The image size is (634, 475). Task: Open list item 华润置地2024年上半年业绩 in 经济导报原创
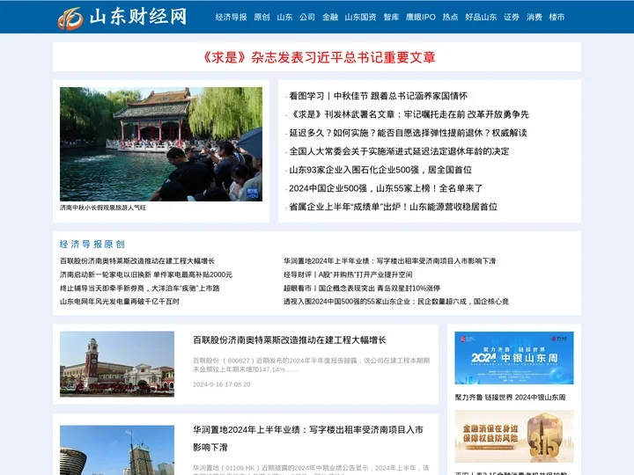(x=389, y=261)
